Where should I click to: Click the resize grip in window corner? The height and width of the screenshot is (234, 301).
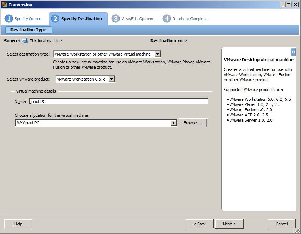pos(297,230)
